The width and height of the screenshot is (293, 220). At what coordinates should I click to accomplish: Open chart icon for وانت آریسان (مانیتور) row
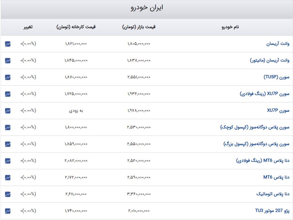tap(8, 61)
